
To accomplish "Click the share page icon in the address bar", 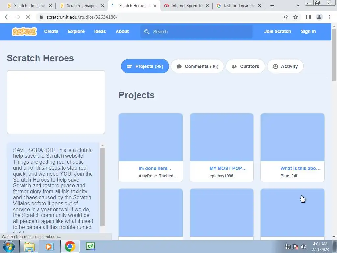I will coord(285,17).
